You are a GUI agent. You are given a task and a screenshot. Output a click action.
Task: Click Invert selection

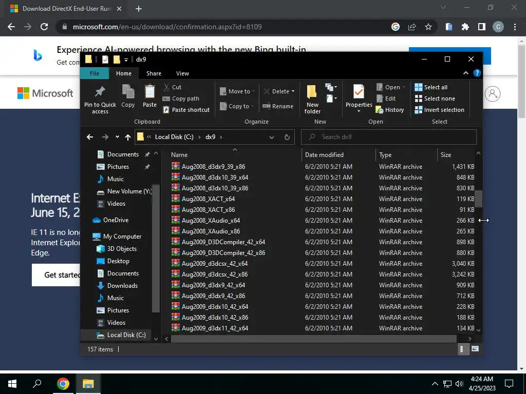(x=440, y=110)
